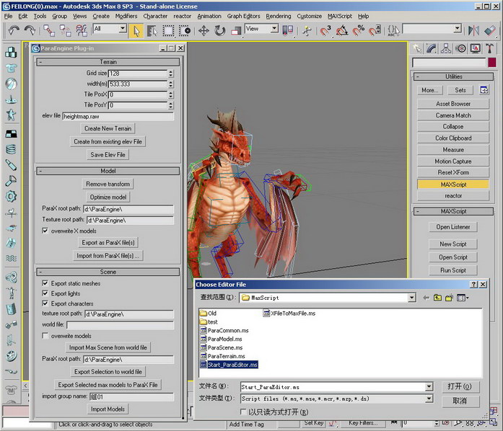
Task: Increment the Grid size spinner arrows
Action: click(170, 74)
